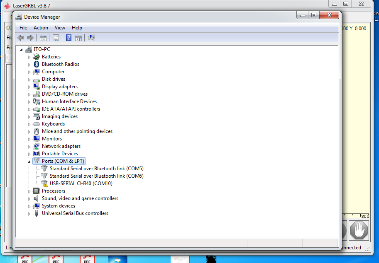Open the Action menu
Screen dimensions: 379x263
(41, 28)
